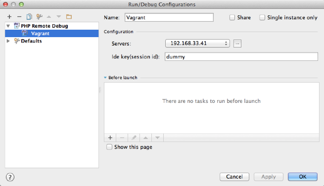Create a new folder for configurations

point(69,17)
